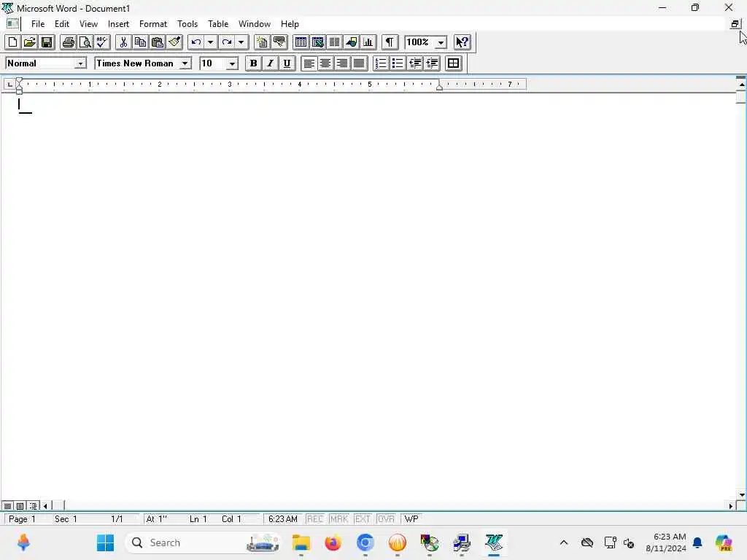
Task: Toggle Bold formatting
Action: click(253, 63)
